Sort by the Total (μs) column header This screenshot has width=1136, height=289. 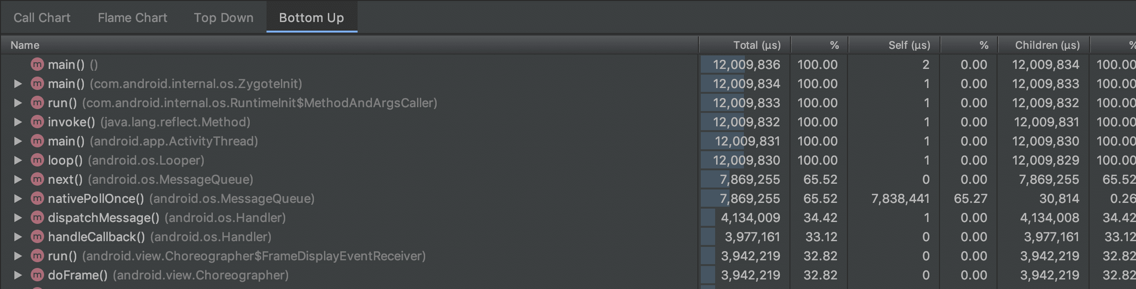pyautogui.click(x=756, y=45)
